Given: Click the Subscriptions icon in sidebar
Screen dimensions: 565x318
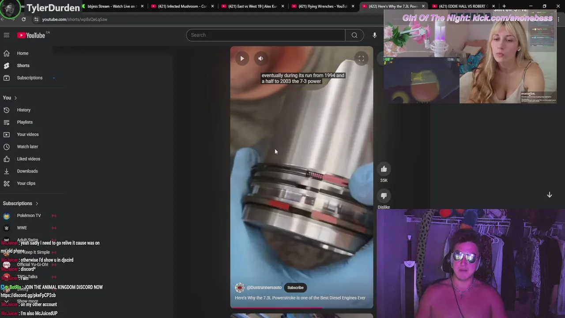Looking at the screenshot, I should coord(7,78).
